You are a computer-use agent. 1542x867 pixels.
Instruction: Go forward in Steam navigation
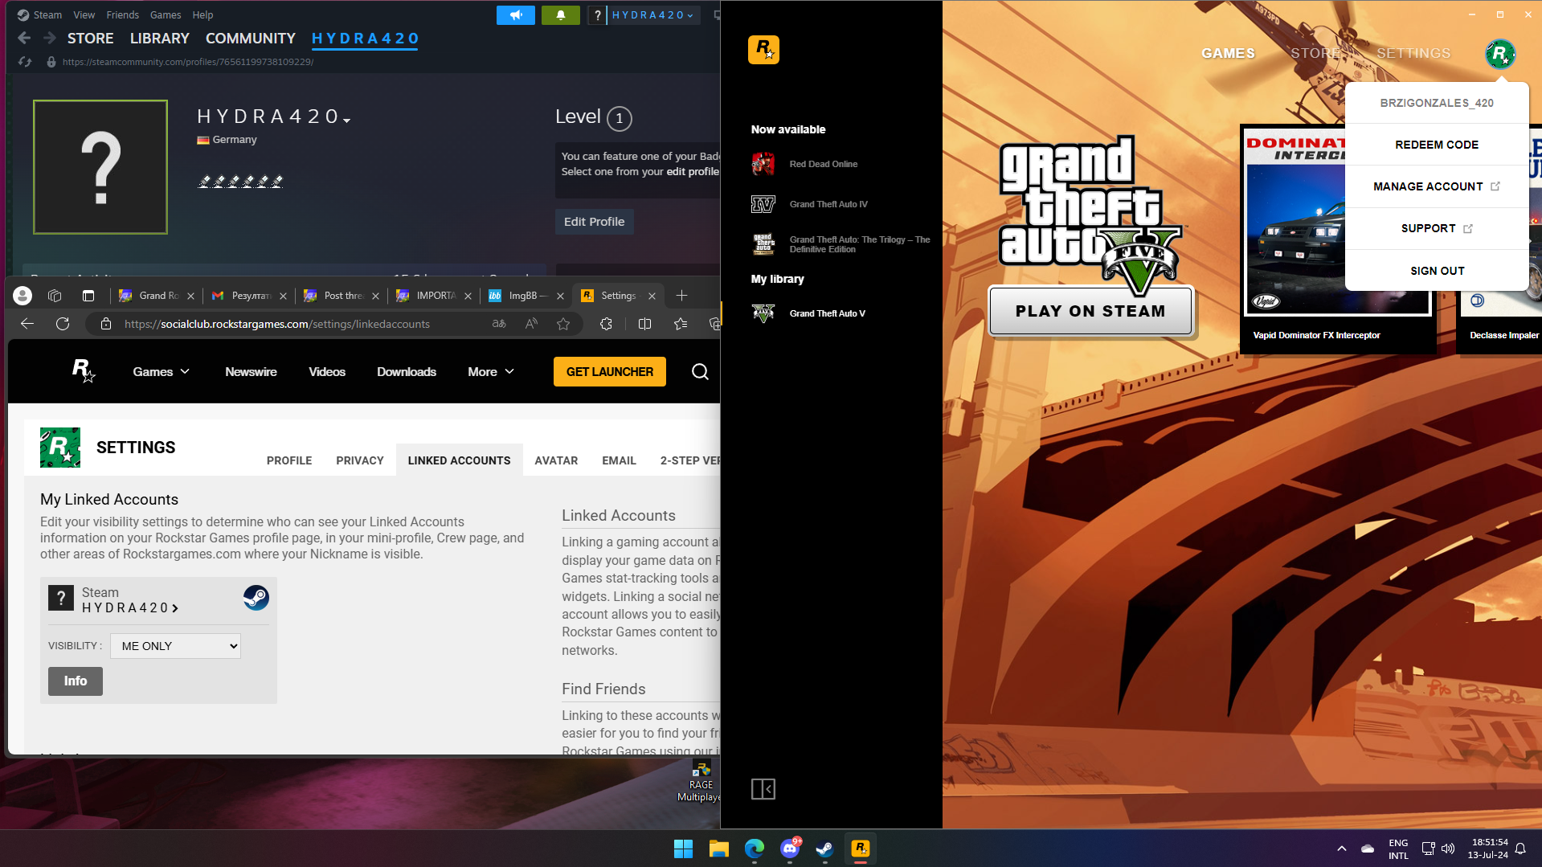[x=50, y=38]
